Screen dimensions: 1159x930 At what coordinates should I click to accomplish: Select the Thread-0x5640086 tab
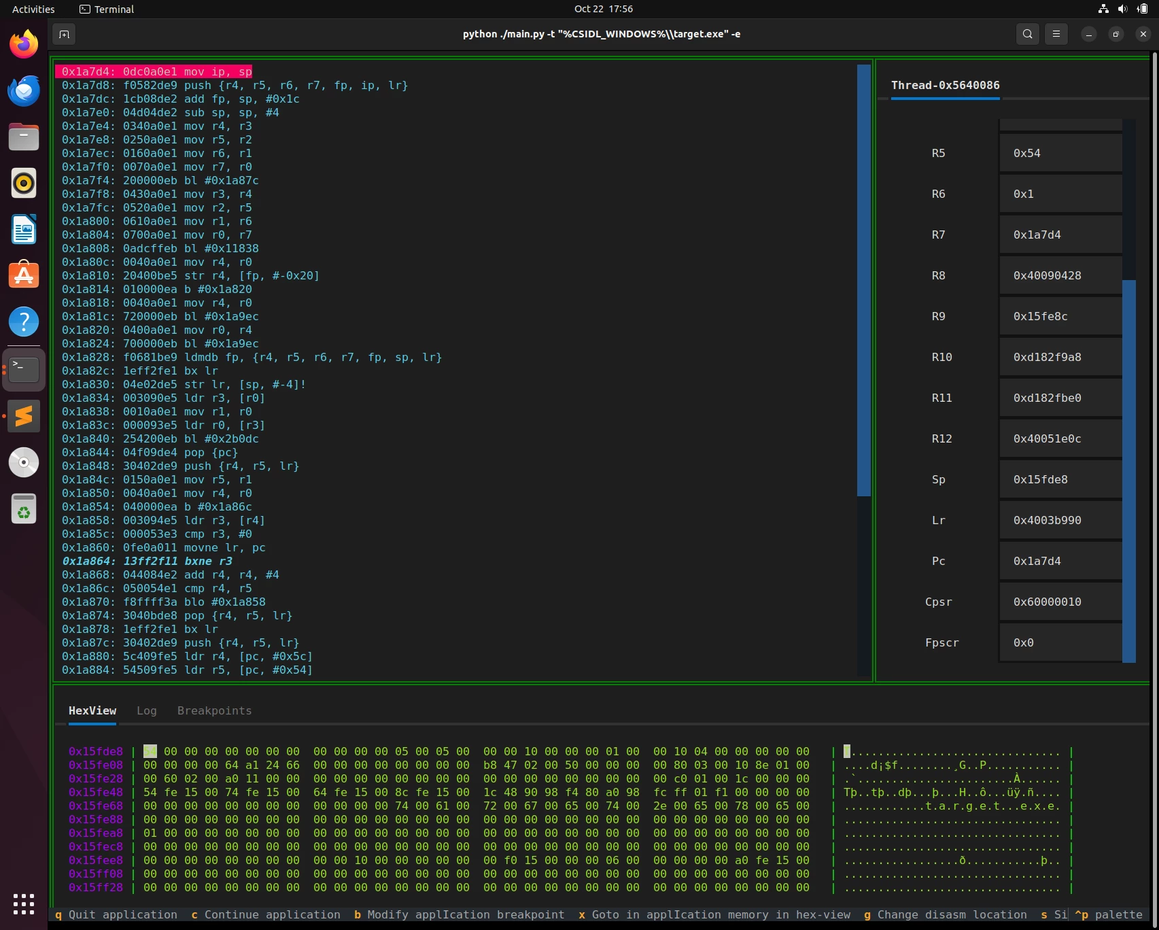click(945, 86)
